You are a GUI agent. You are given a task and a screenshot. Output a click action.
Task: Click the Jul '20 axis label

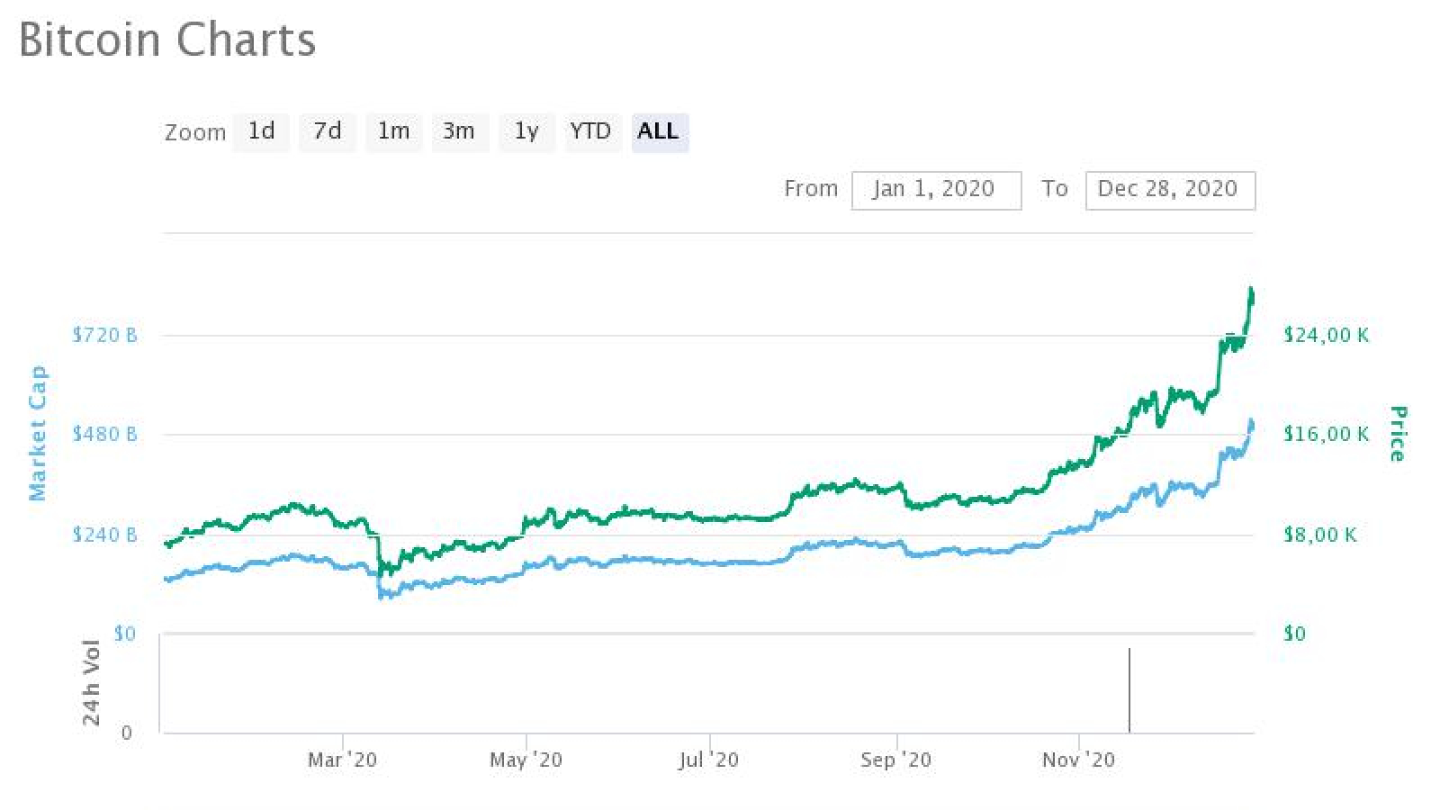coord(708,760)
